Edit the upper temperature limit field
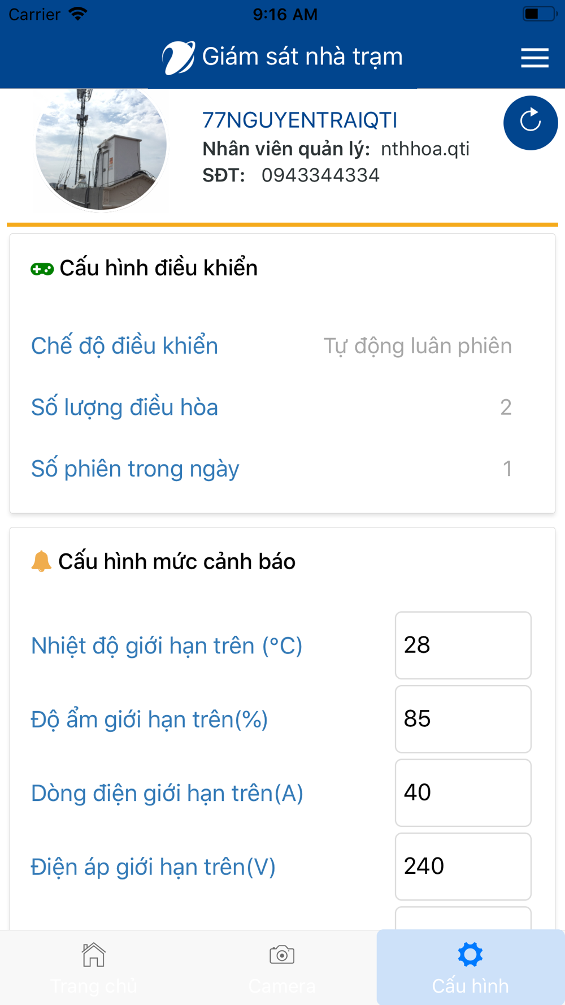The image size is (565, 1005). tap(463, 646)
